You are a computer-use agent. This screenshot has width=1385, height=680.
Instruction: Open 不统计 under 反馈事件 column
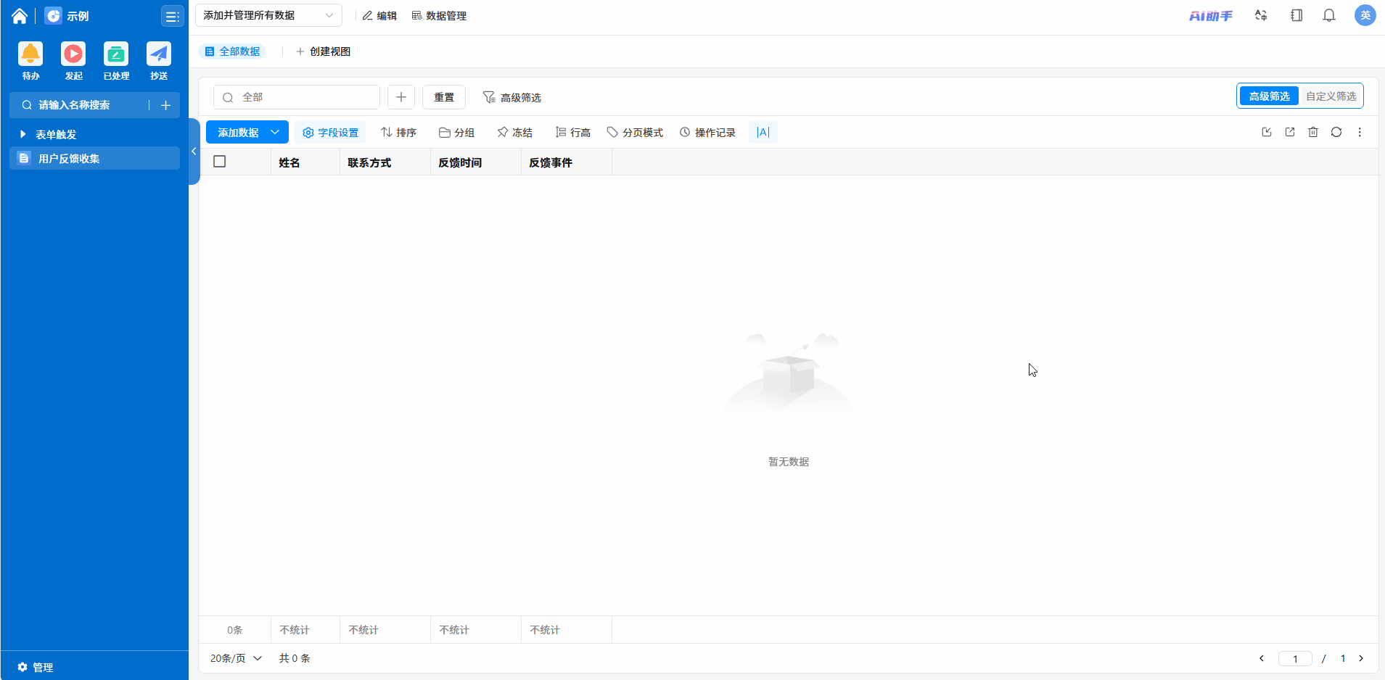[x=545, y=630]
